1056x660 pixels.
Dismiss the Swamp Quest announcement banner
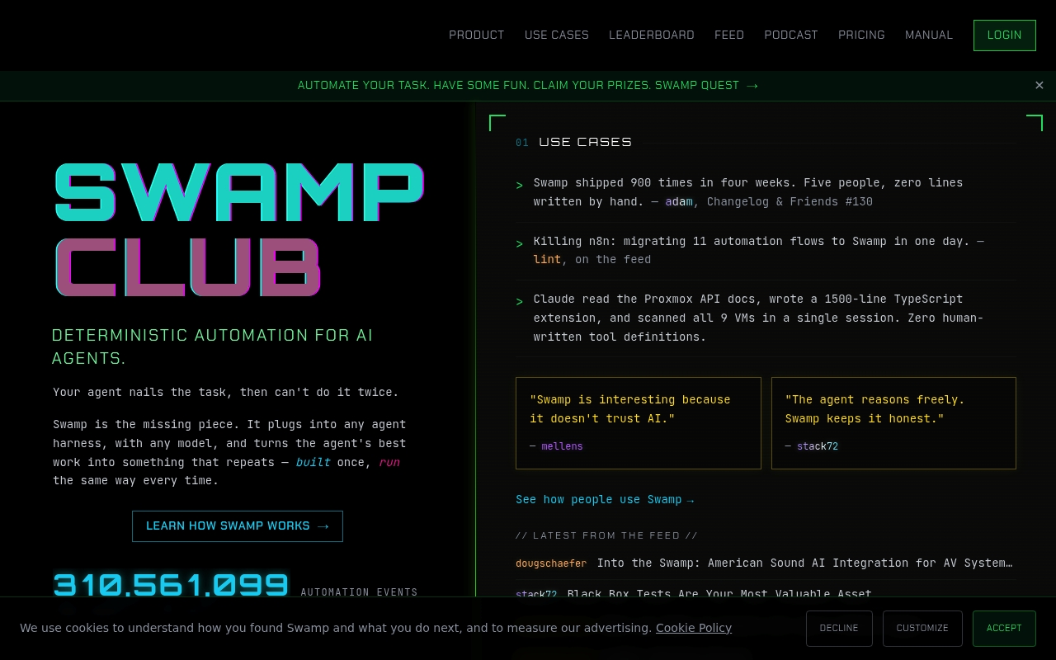(x=1039, y=85)
